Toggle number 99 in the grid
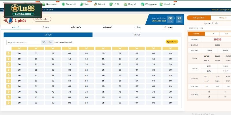 (x=170, y=103)
